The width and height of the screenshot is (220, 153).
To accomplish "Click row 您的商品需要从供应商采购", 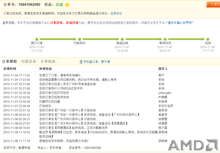I will coord(78,80).
